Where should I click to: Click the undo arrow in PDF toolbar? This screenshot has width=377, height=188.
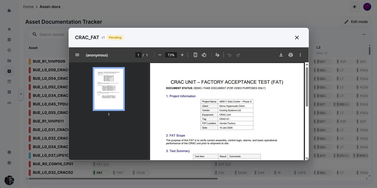[x=230, y=55]
